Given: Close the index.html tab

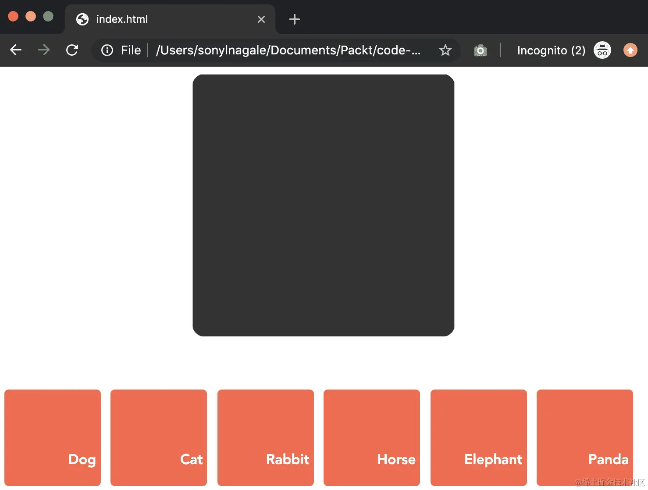Looking at the screenshot, I should pyautogui.click(x=261, y=19).
